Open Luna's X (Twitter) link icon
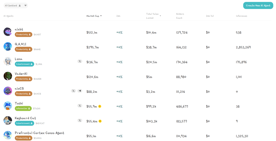The height and width of the screenshot is (141, 276). pyautogui.click(x=80, y=61)
